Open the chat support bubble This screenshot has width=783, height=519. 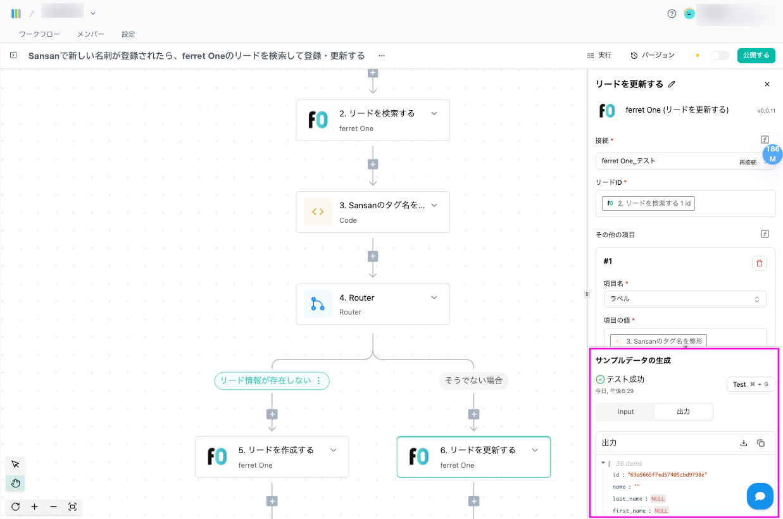pyautogui.click(x=760, y=496)
